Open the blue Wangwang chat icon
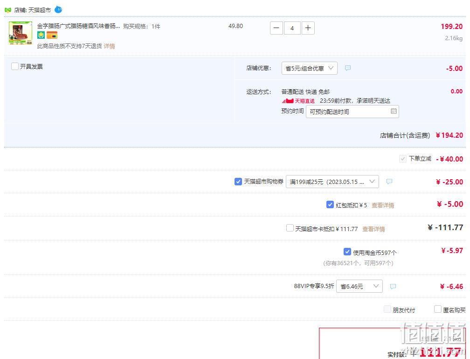470x359 pixels. [x=58, y=10]
